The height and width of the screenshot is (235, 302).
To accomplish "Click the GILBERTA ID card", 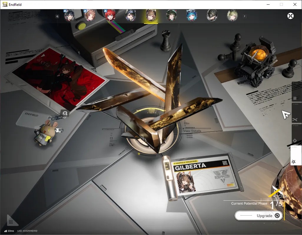I will (x=206, y=175).
